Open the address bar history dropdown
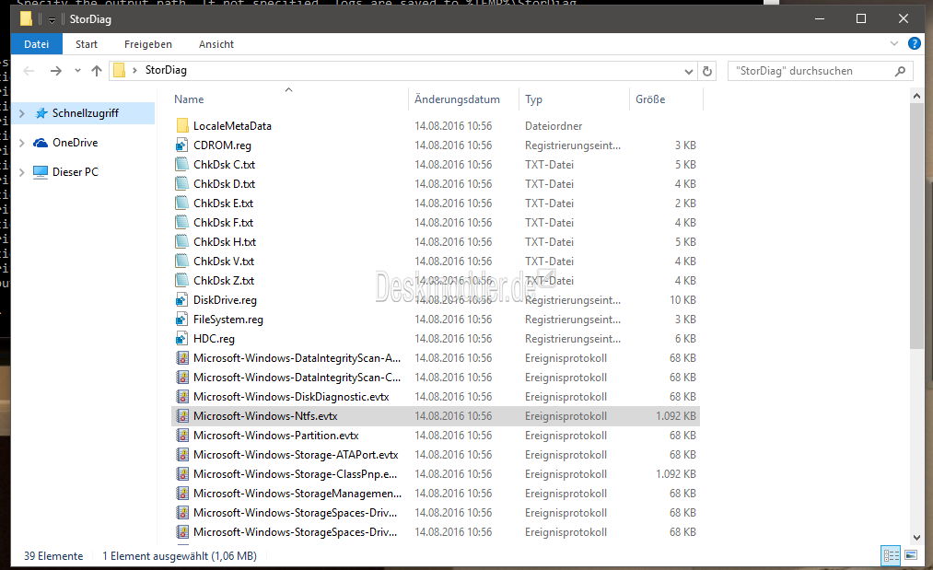This screenshot has width=933, height=570. click(x=688, y=72)
